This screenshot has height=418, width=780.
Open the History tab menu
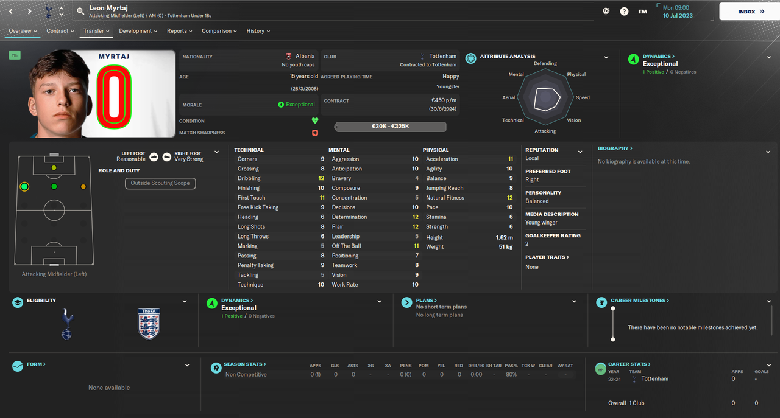pos(258,31)
